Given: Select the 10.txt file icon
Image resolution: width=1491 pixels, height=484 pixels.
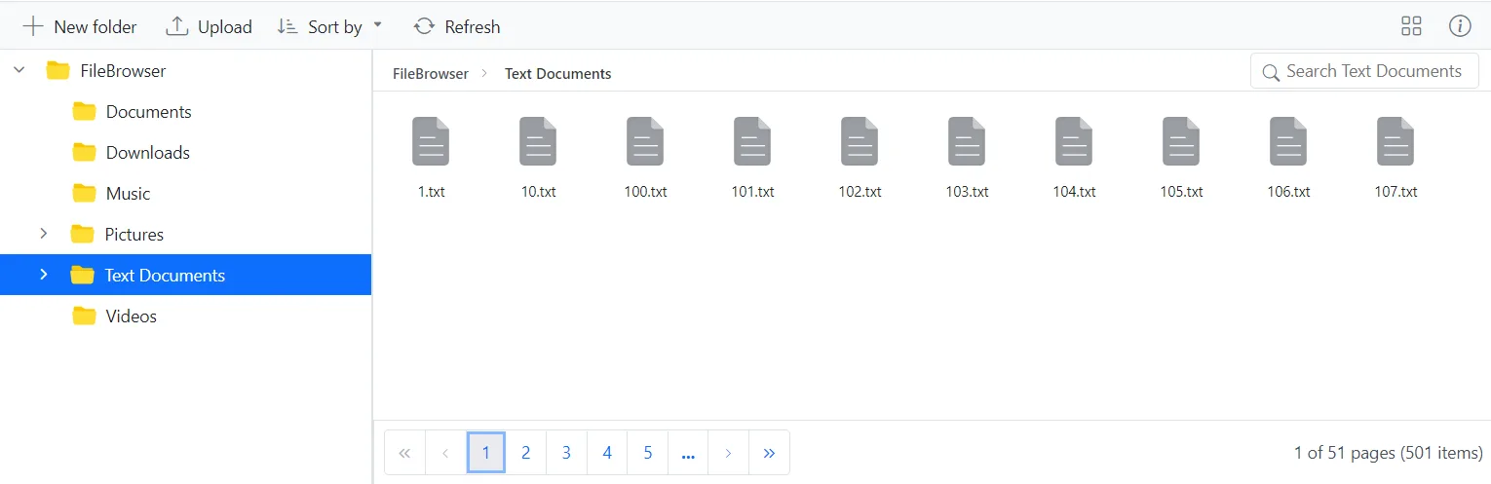Looking at the screenshot, I should pos(538,141).
